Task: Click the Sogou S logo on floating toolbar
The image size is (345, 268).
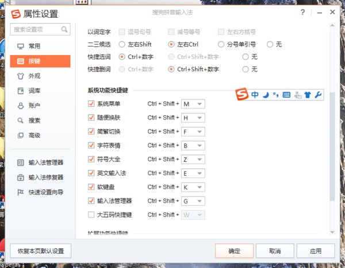Action: [x=241, y=94]
